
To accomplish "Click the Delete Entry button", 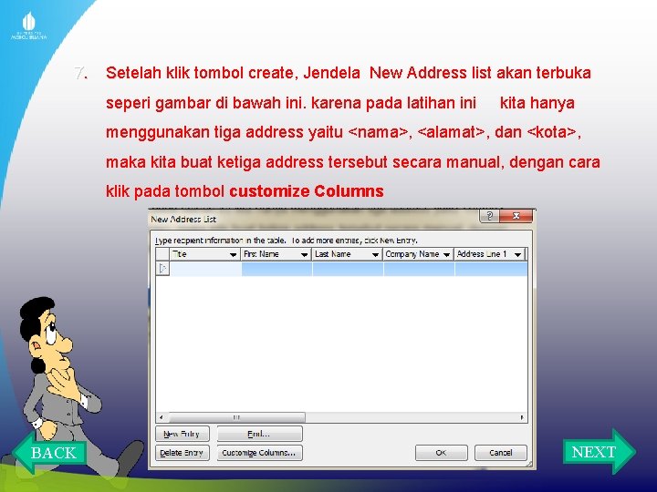I will click(x=182, y=453).
